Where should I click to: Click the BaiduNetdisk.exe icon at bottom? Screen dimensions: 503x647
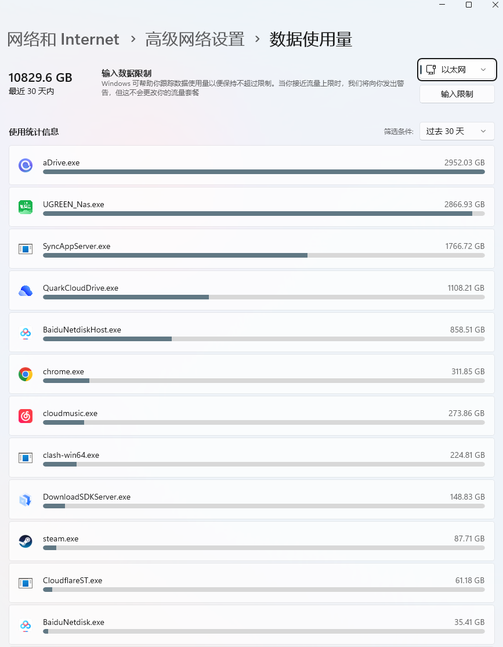tap(26, 625)
